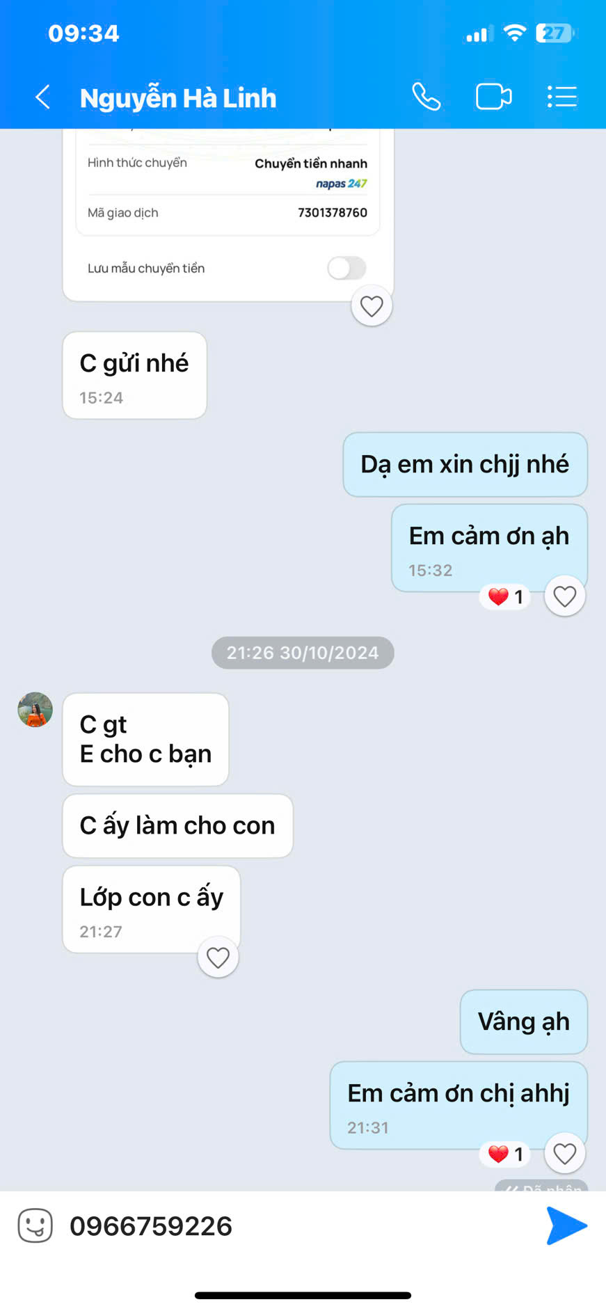Viewport: 606px width, 1311px height.
Task: Toggle the "Lưu mẫu chuyển tiền" switch
Action: [346, 268]
